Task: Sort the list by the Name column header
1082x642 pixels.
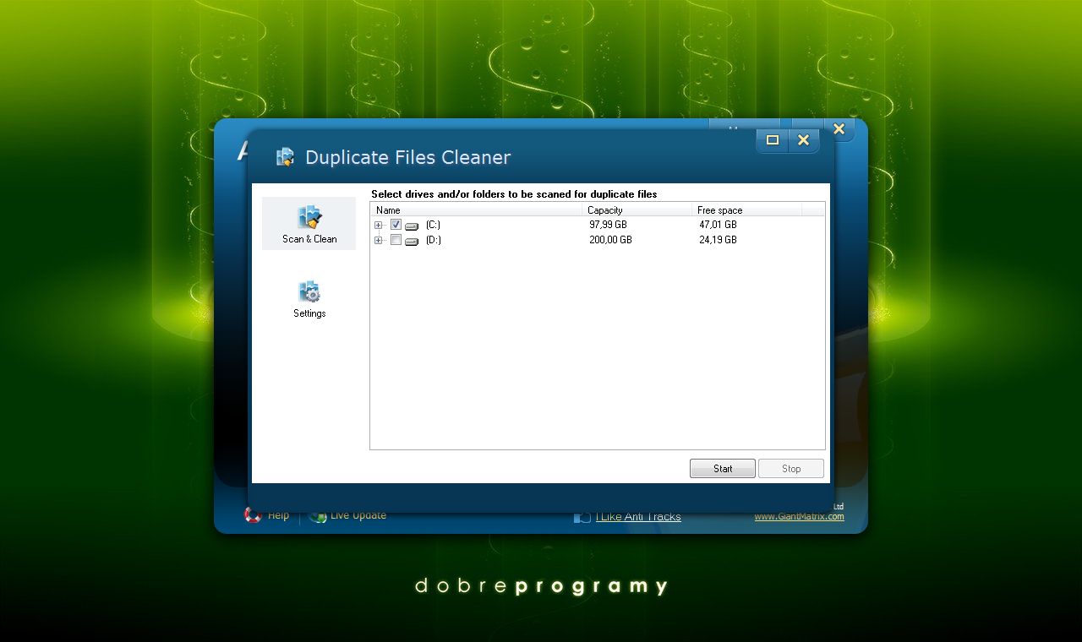Action: 477,209
